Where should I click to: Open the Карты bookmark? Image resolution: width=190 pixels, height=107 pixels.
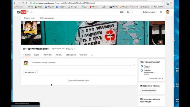click(39, 7)
